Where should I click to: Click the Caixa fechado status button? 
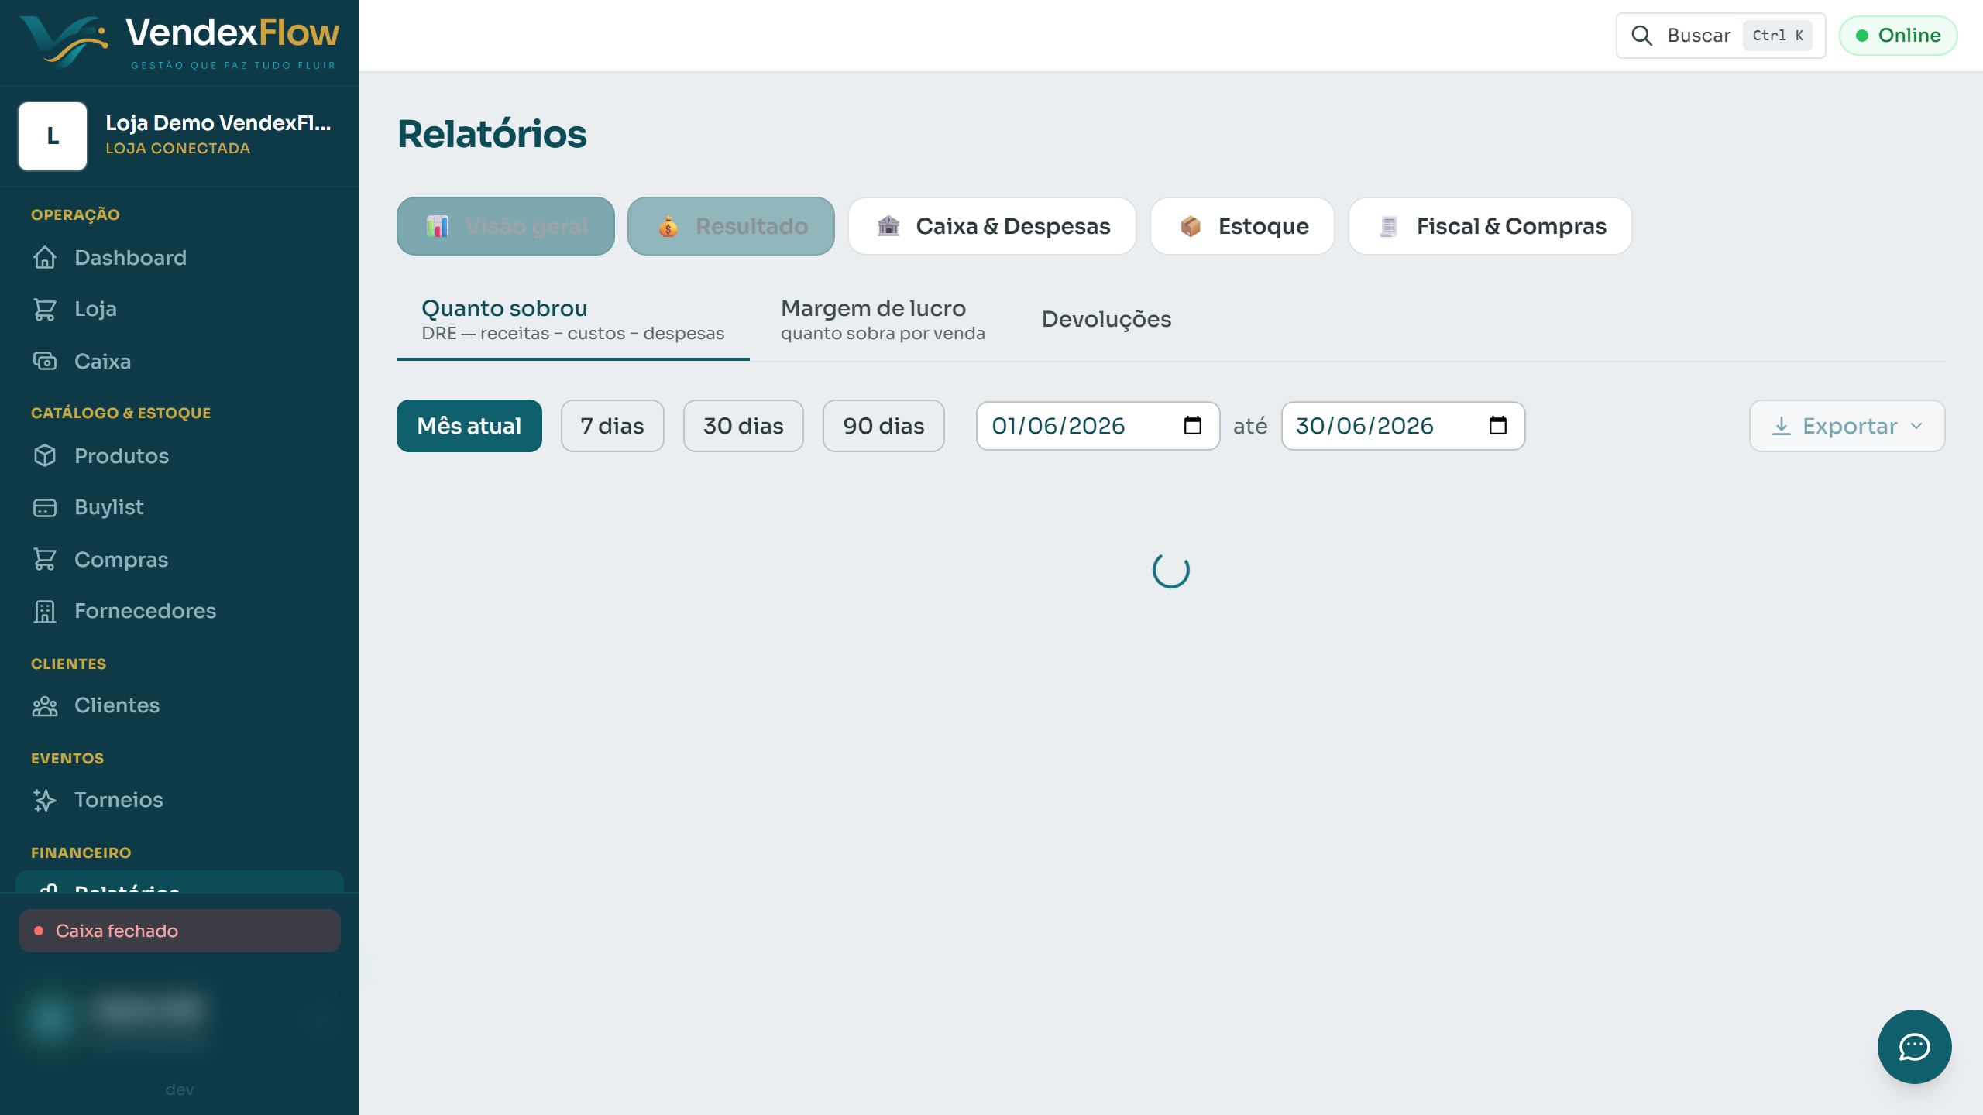180,931
